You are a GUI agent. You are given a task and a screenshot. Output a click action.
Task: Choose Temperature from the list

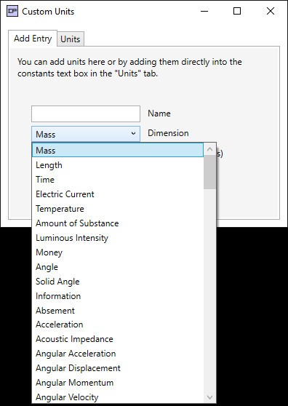[118, 208]
